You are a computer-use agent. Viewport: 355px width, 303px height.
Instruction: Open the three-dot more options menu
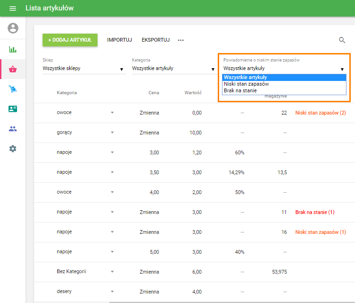[181, 40]
